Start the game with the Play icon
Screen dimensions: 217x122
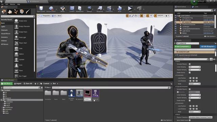pos(130,8)
